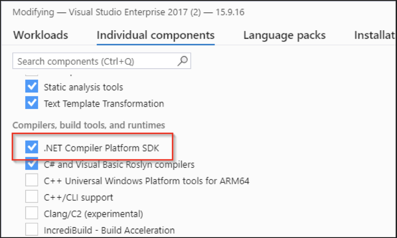Click Compilers, build tools, and runtimes heading

(89, 125)
